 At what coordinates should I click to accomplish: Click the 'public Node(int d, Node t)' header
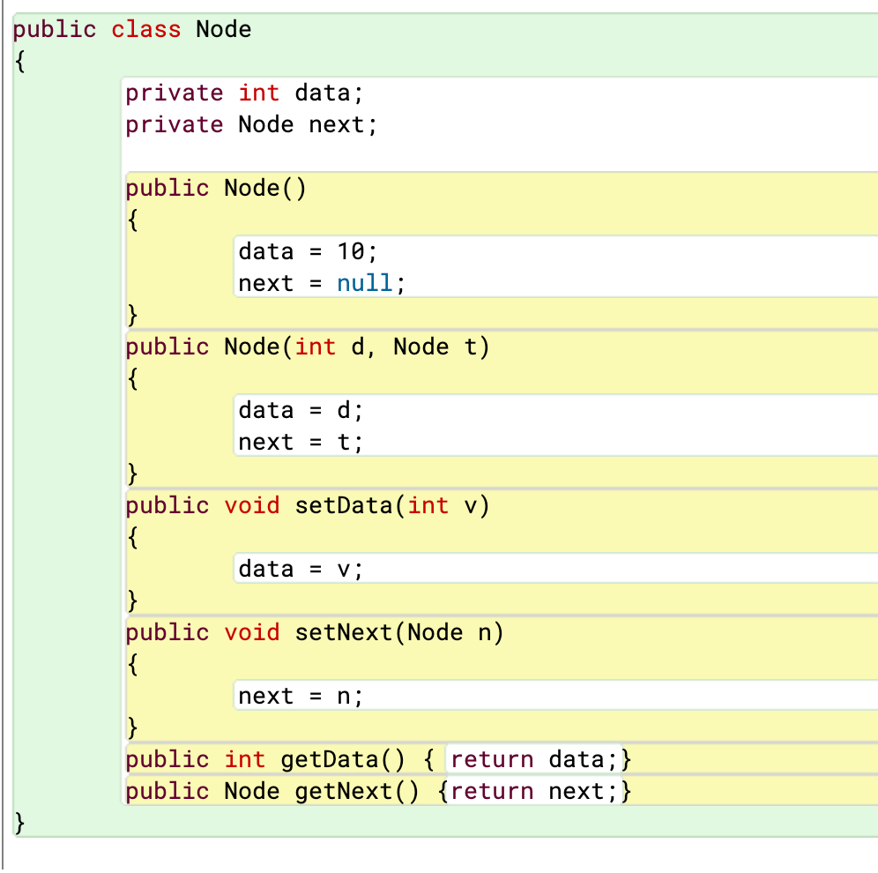[308, 347]
